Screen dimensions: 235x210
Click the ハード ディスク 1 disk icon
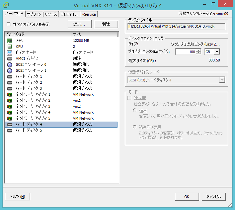pos(10,76)
